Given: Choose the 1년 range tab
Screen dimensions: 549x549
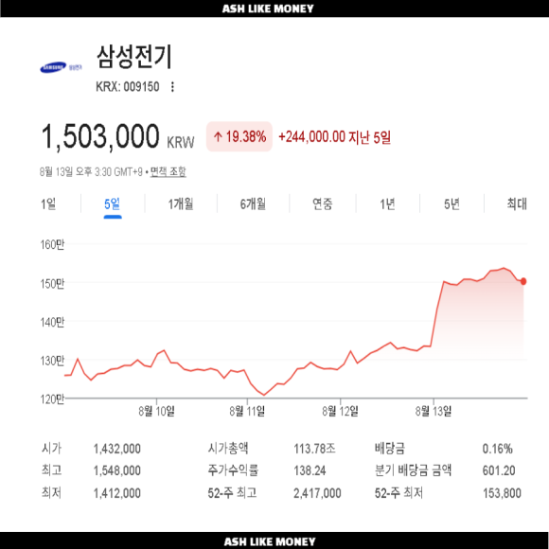Looking at the screenshot, I should tap(387, 204).
